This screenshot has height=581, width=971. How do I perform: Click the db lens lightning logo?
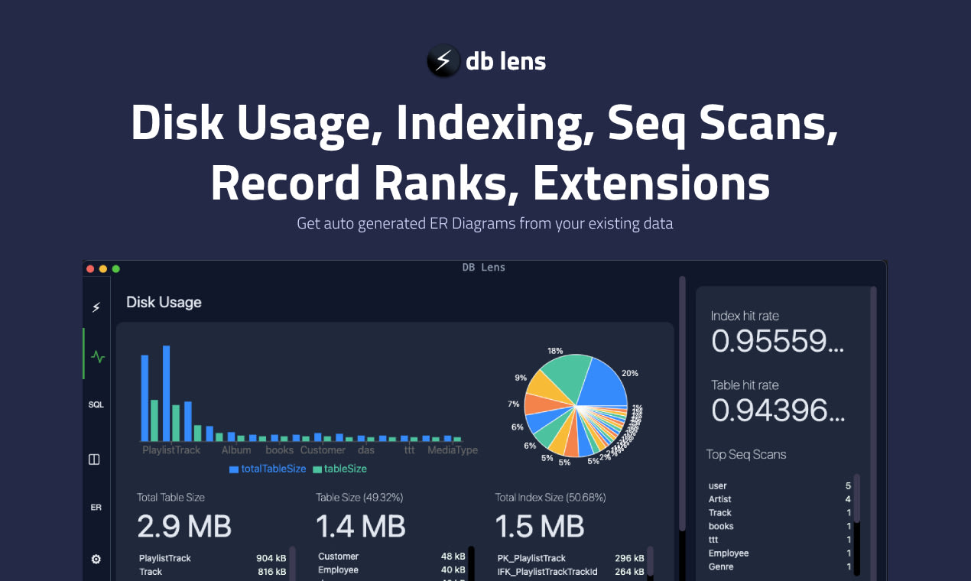tap(443, 61)
